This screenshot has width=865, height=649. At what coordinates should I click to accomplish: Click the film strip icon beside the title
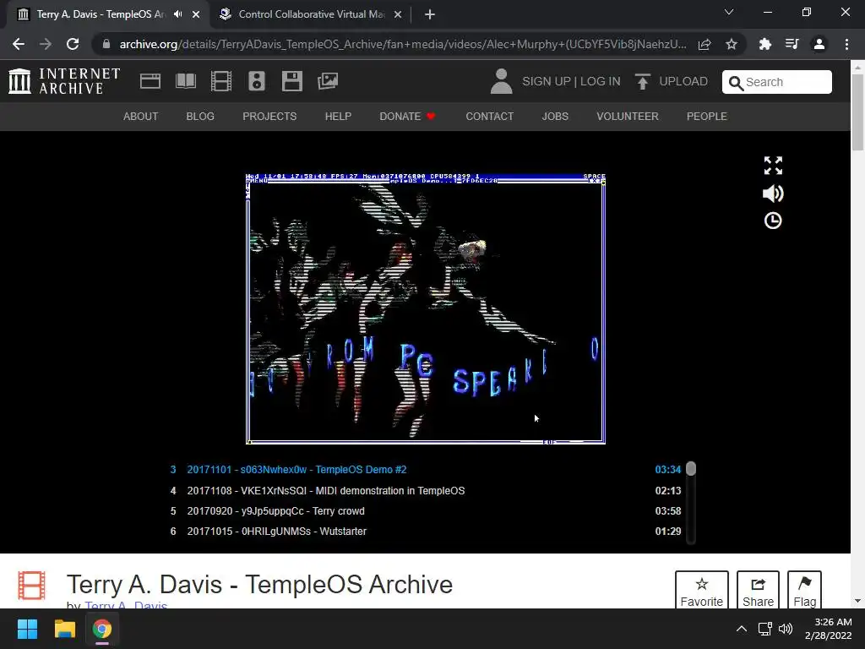31,585
